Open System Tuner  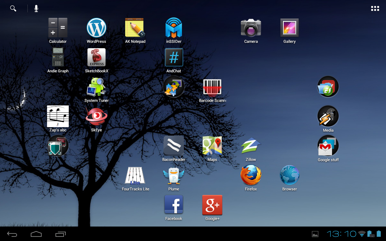click(x=96, y=90)
